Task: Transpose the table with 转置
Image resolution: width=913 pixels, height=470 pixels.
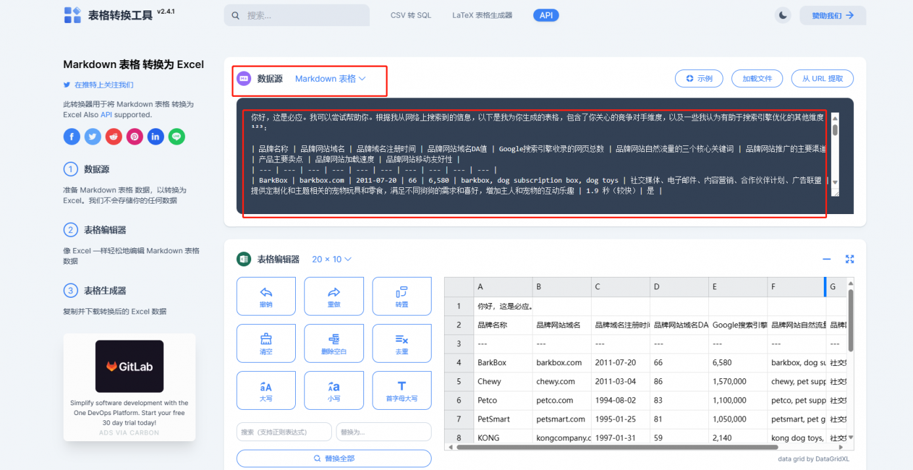Action: [402, 297]
